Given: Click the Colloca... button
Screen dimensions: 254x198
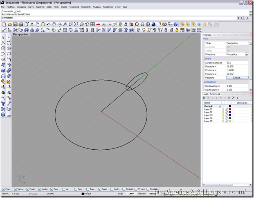Looking at the screenshot, I should pyautogui.click(x=237, y=78).
